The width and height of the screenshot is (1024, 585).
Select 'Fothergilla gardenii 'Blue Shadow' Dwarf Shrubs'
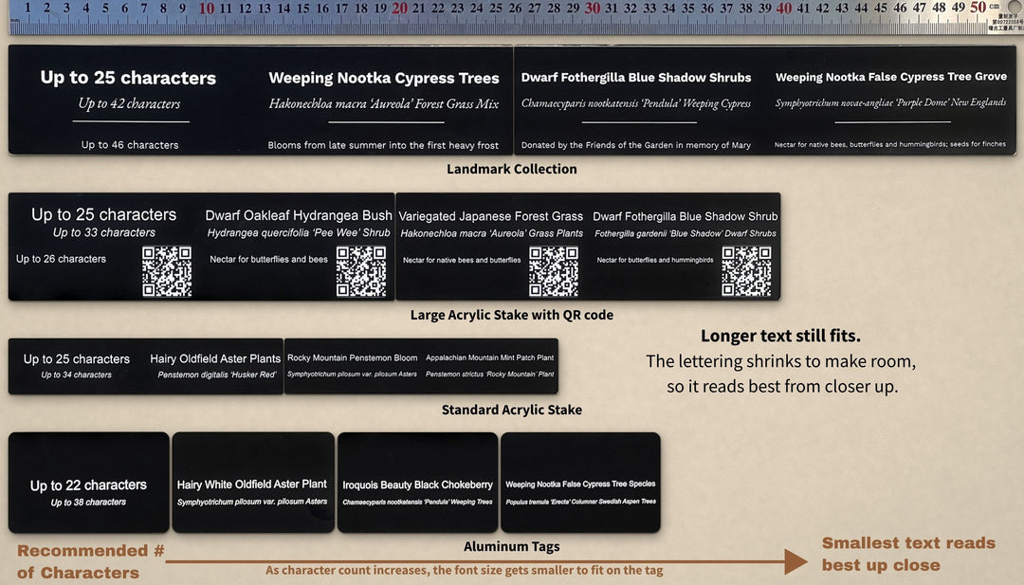click(x=686, y=233)
